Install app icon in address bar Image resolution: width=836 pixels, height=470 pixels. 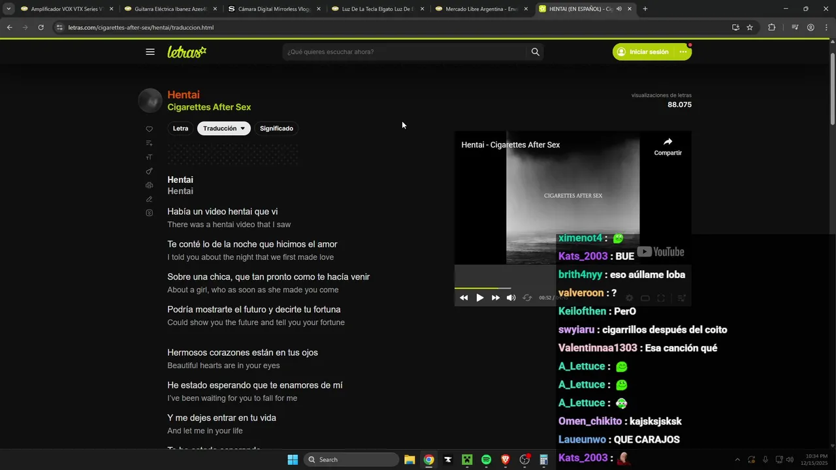(x=735, y=27)
